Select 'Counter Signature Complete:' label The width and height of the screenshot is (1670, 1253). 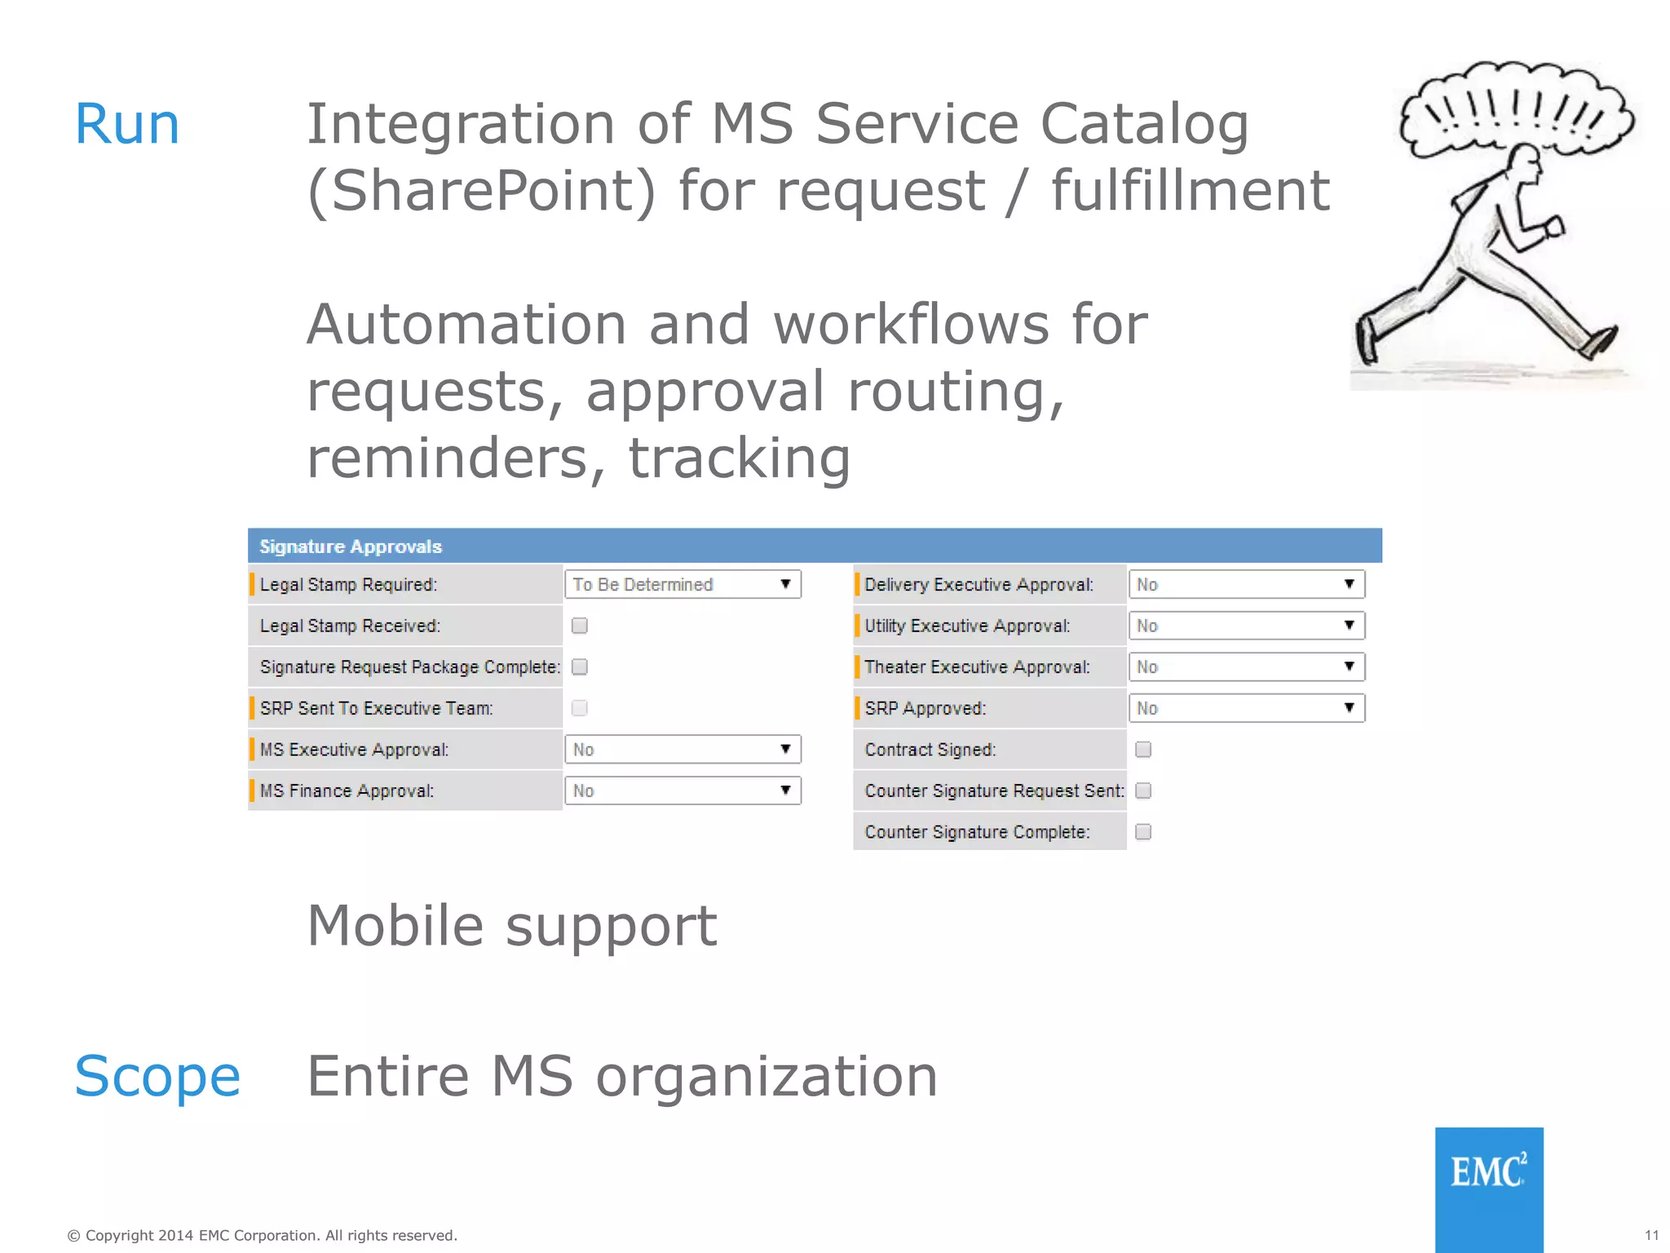tap(977, 832)
